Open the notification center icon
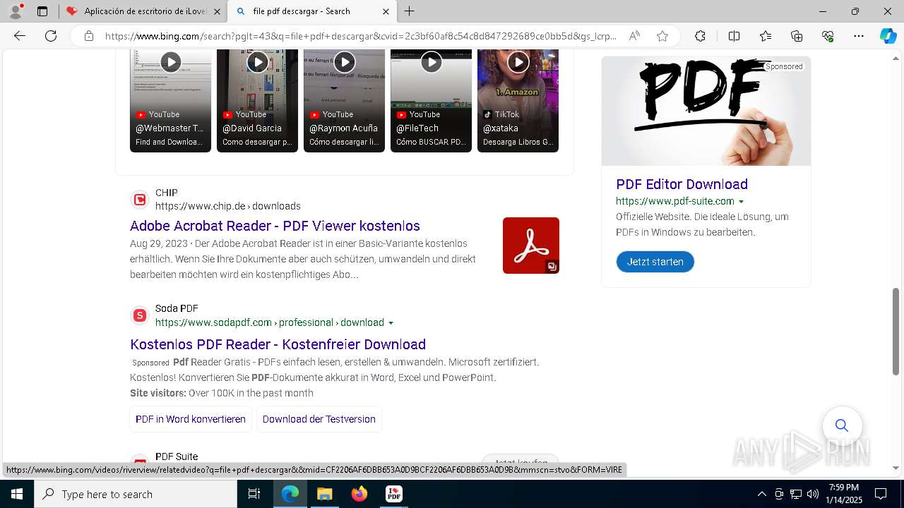Viewport: 904px width, 508px height. [881, 494]
